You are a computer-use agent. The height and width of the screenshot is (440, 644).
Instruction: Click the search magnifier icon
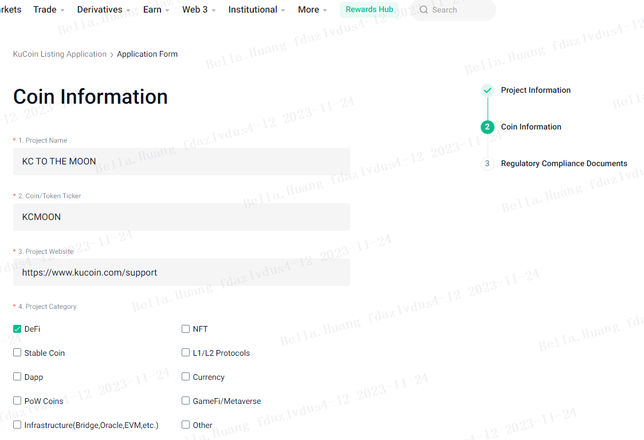[423, 9]
